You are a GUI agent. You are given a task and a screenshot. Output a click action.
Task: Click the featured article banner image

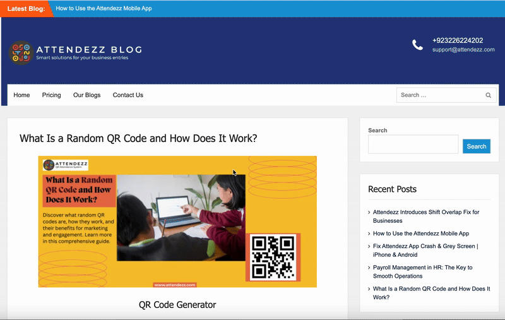(177, 221)
